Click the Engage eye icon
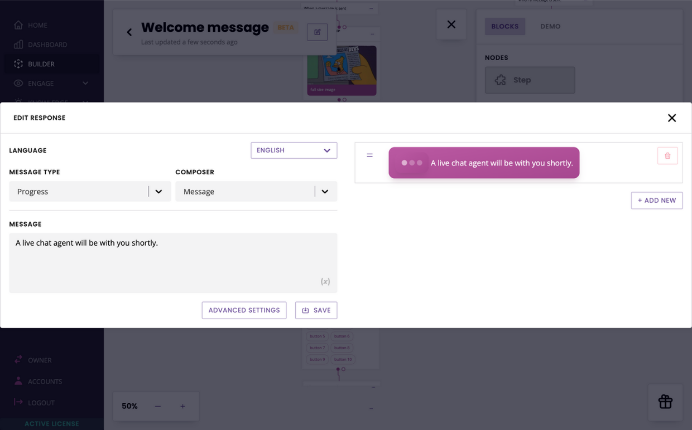Viewport: 692px width, 430px height. point(19,84)
